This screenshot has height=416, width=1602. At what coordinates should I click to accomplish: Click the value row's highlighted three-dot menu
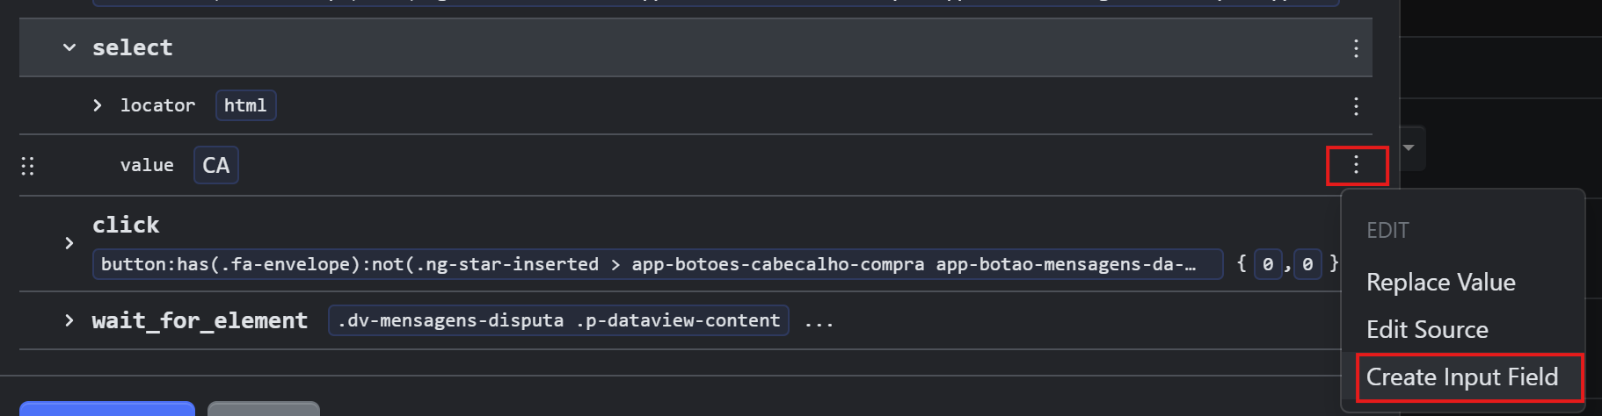1356,165
